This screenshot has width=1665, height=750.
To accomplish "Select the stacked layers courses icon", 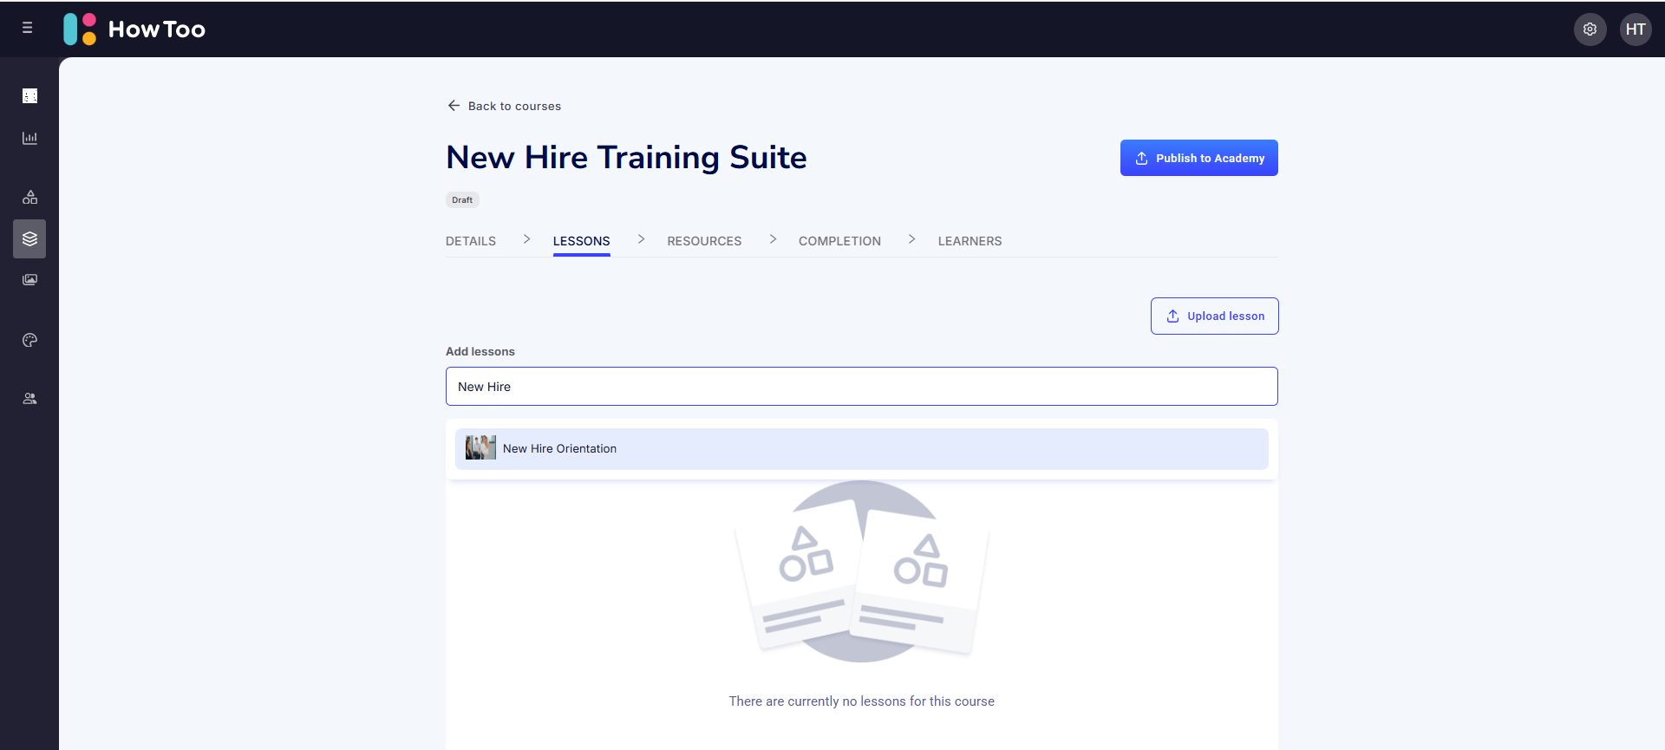I will point(29,239).
